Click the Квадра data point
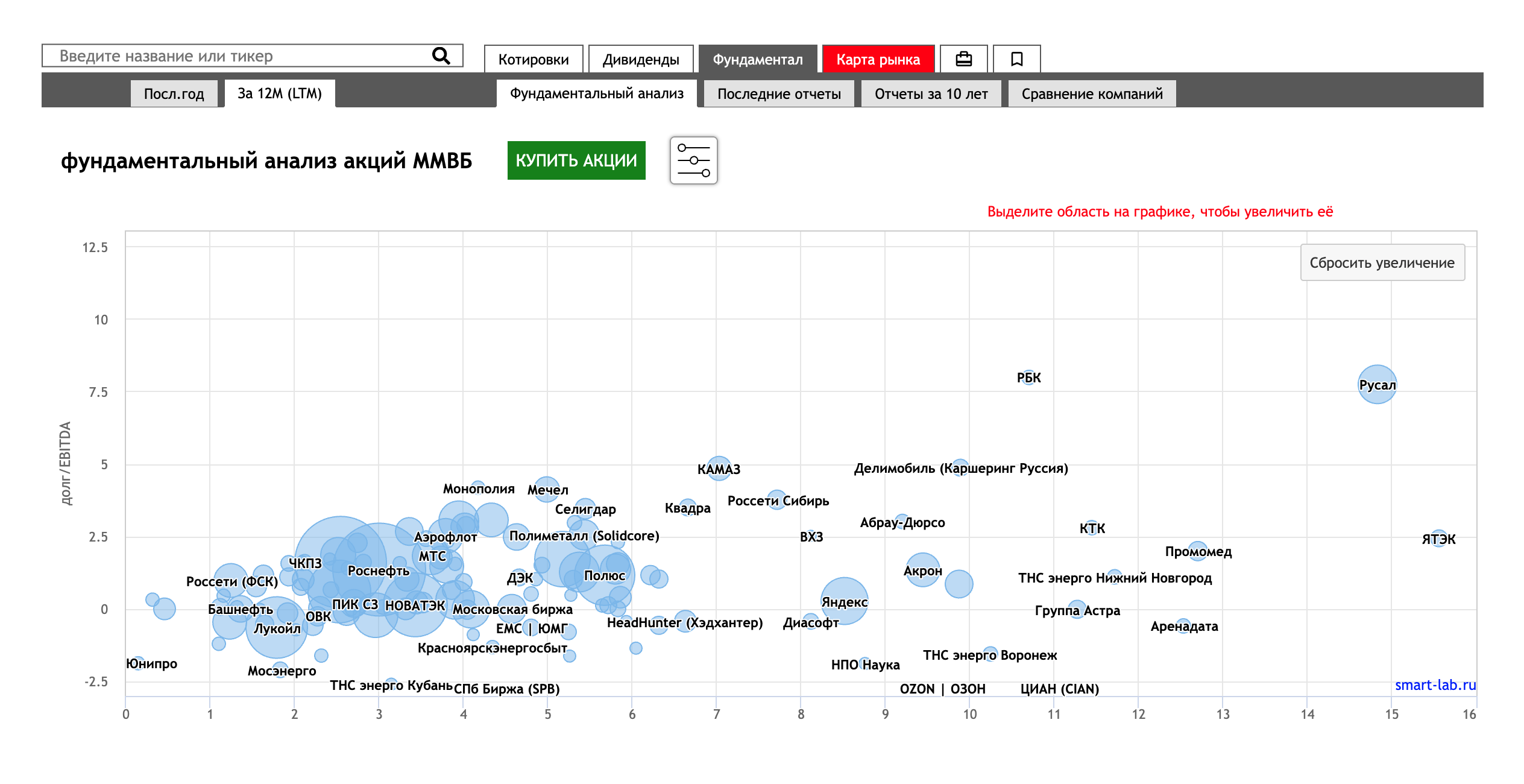The height and width of the screenshot is (784, 1524). (x=687, y=508)
